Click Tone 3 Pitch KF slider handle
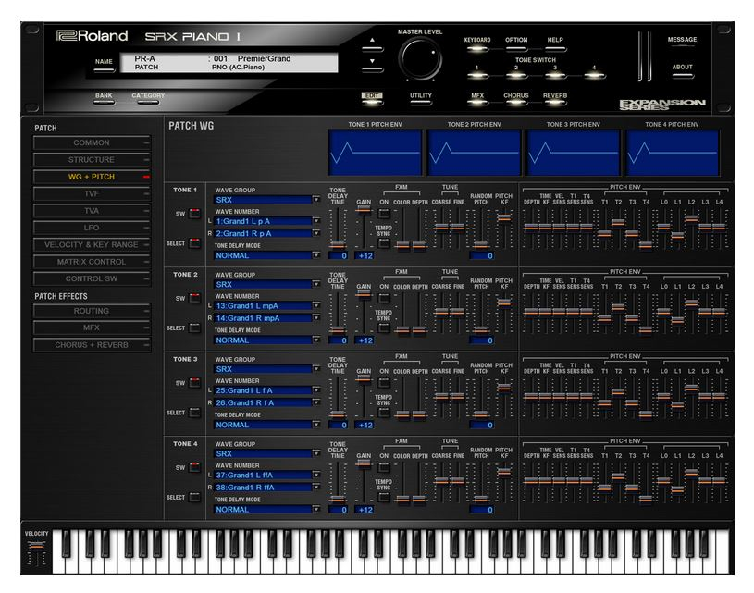Image resolution: width=754 pixels, height=593 pixels. (x=504, y=387)
